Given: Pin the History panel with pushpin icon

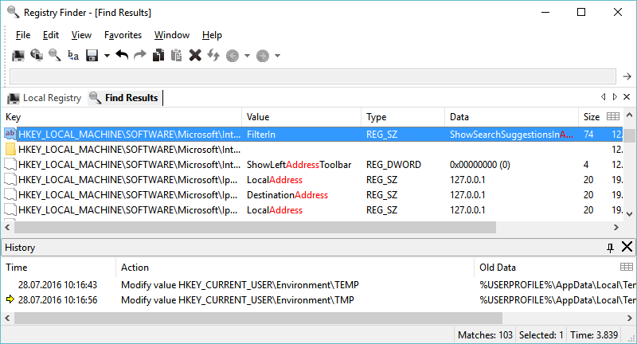Looking at the screenshot, I should pos(610,247).
